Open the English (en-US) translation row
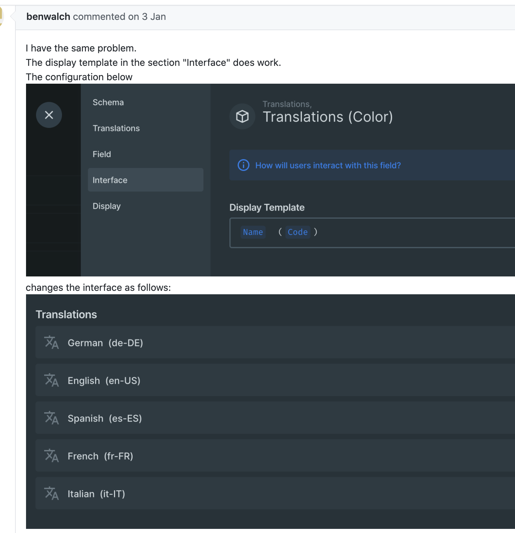Image resolution: width=515 pixels, height=533 pixels. click(x=275, y=380)
